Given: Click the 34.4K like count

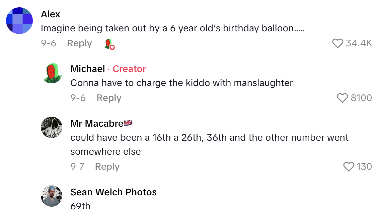Looking at the screenshot, I should click(359, 43).
